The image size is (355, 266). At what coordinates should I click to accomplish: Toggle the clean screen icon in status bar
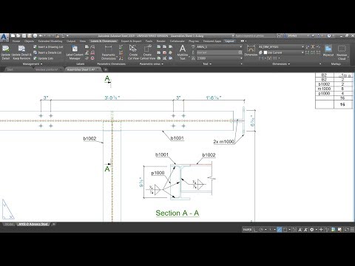click(x=346, y=230)
